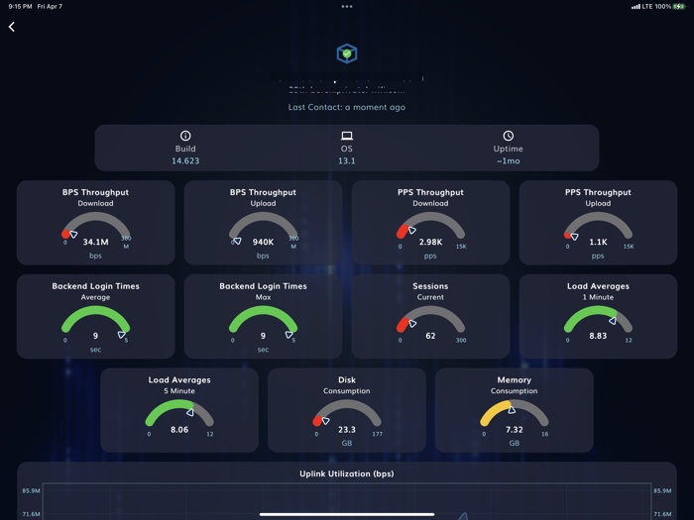Image resolution: width=694 pixels, height=520 pixels.
Task: Tap the Last Contact status text
Action: [x=347, y=107]
